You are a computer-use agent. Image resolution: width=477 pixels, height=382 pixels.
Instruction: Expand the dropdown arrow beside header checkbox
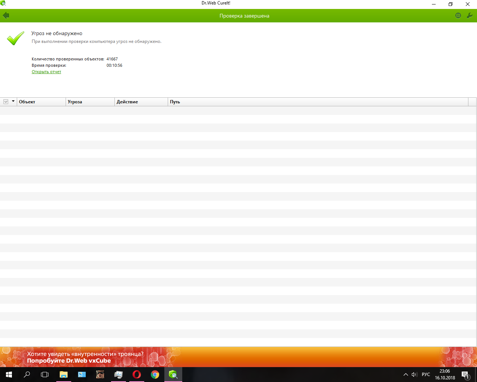click(13, 101)
